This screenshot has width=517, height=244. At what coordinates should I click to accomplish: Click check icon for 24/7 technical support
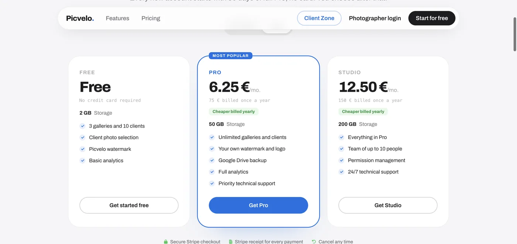pos(342,172)
